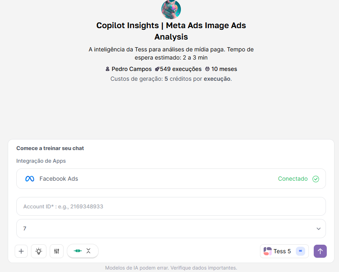Click the Integração de Apps label

(41, 161)
